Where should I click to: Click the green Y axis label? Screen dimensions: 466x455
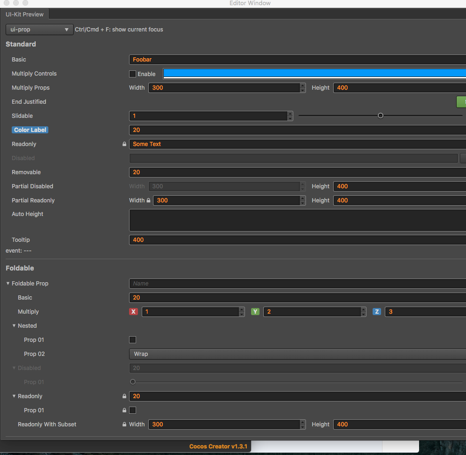tap(255, 311)
